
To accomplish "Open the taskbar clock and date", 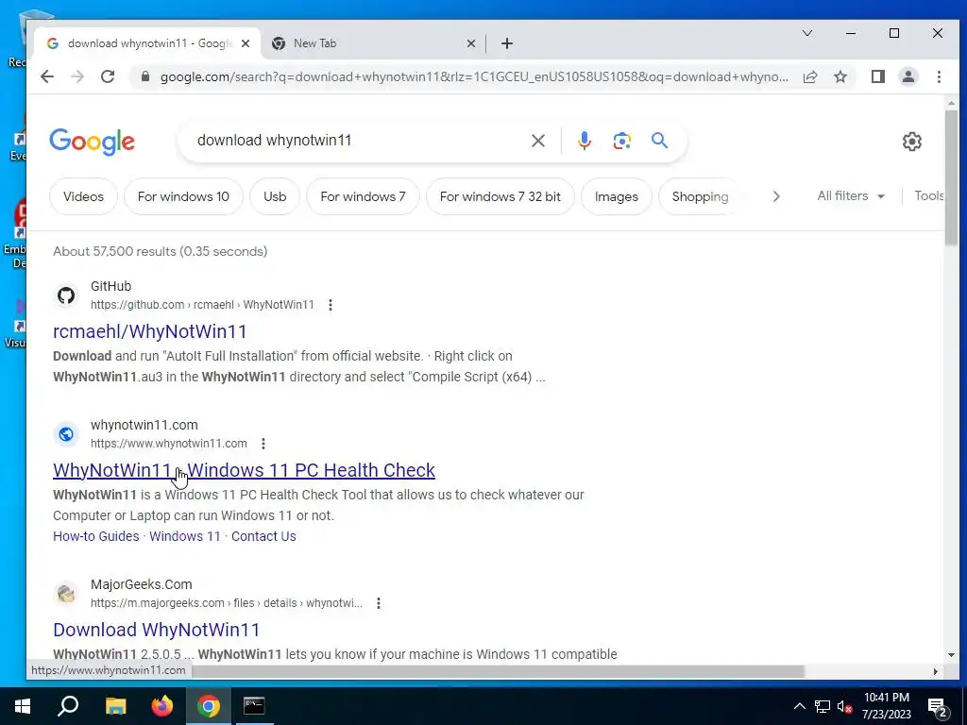I will [x=886, y=706].
